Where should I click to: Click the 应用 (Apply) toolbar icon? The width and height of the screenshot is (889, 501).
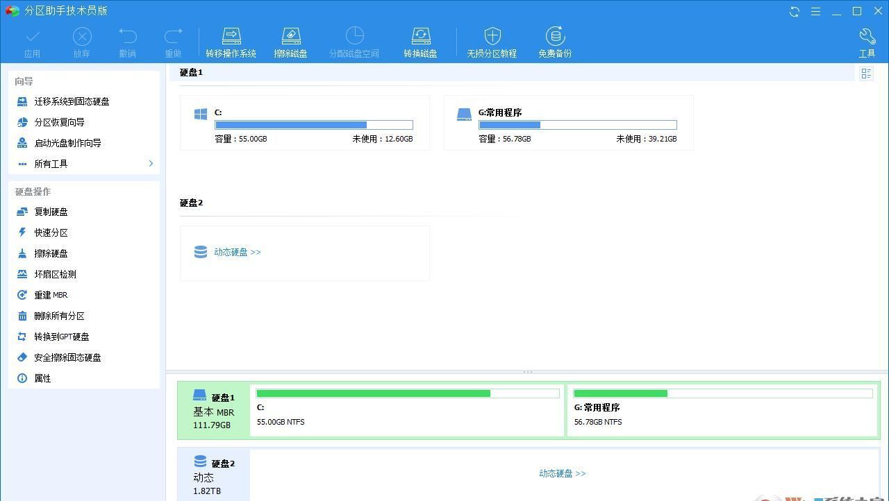point(32,36)
